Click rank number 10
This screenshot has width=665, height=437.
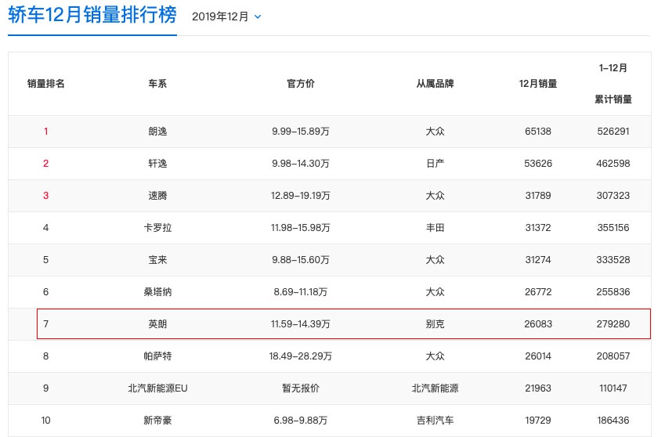coord(45,421)
